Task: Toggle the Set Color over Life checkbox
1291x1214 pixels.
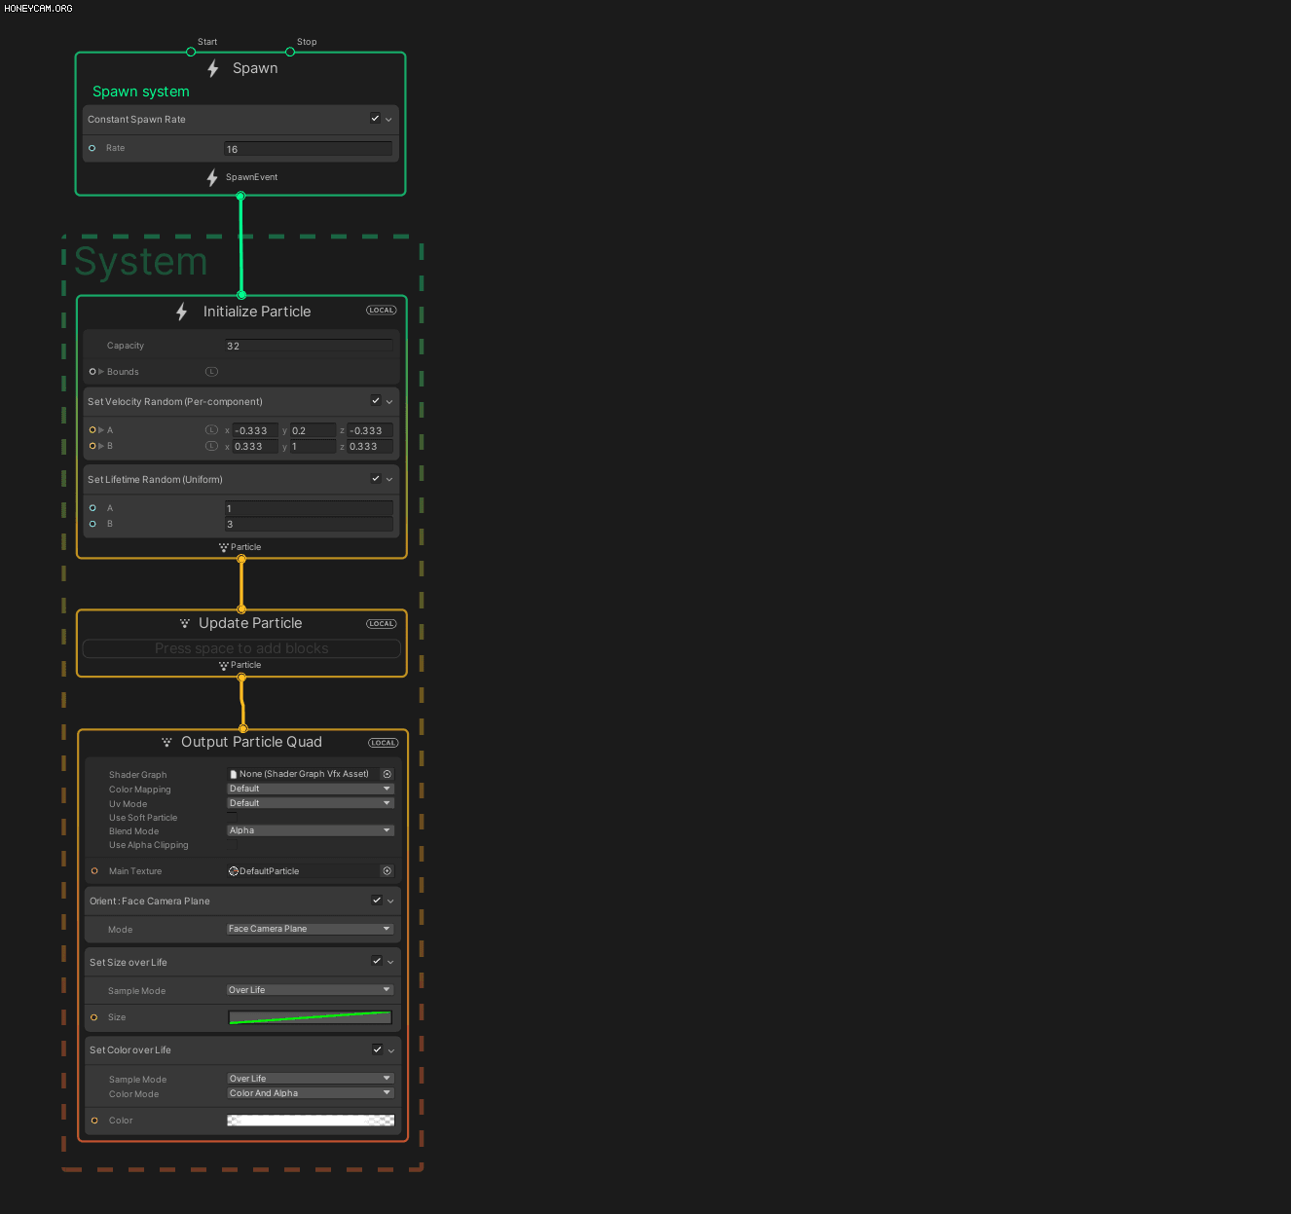Action: click(377, 1049)
